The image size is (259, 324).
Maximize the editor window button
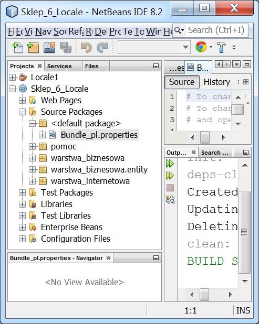pos(246,64)
